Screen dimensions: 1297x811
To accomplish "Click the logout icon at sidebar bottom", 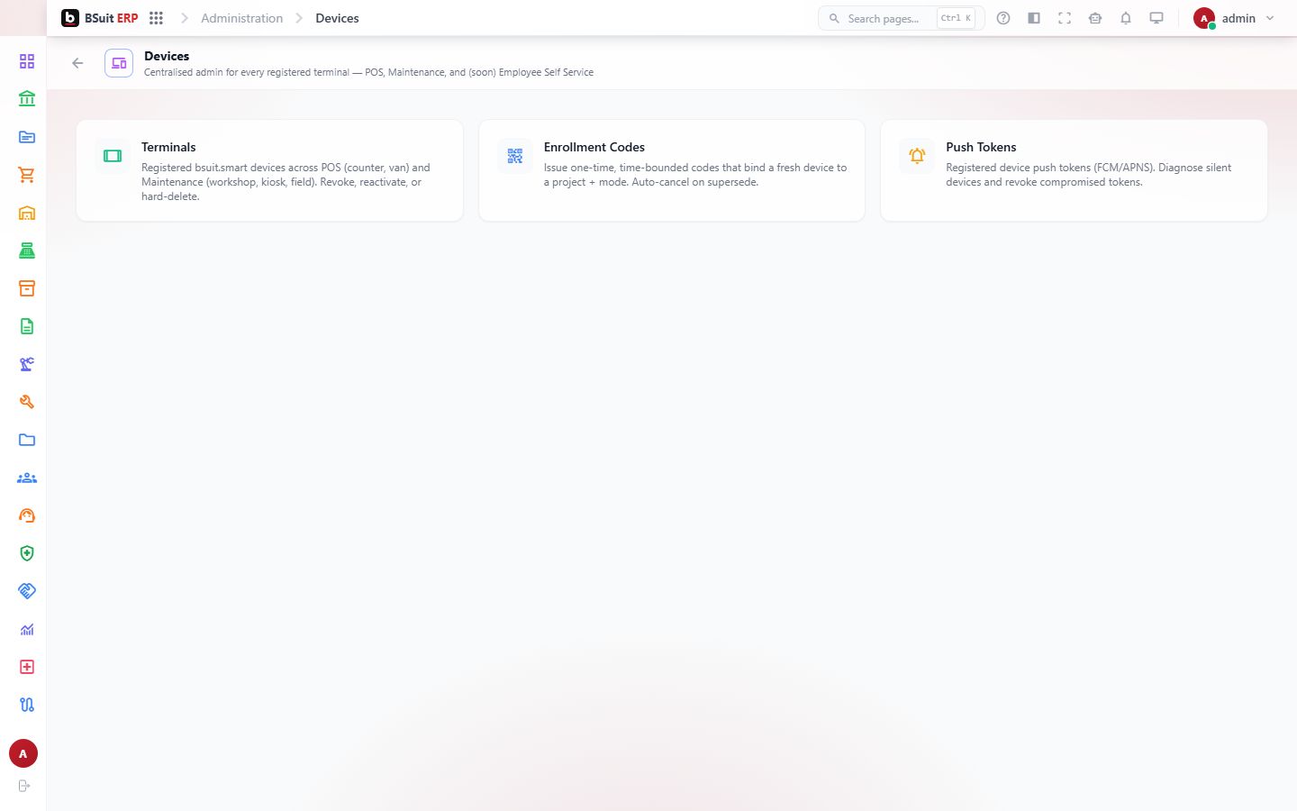I will (x=24, y=786).
